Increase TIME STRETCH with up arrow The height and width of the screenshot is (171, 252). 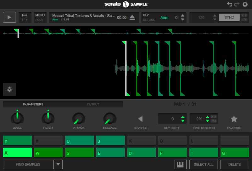click(x=207, y=117)
